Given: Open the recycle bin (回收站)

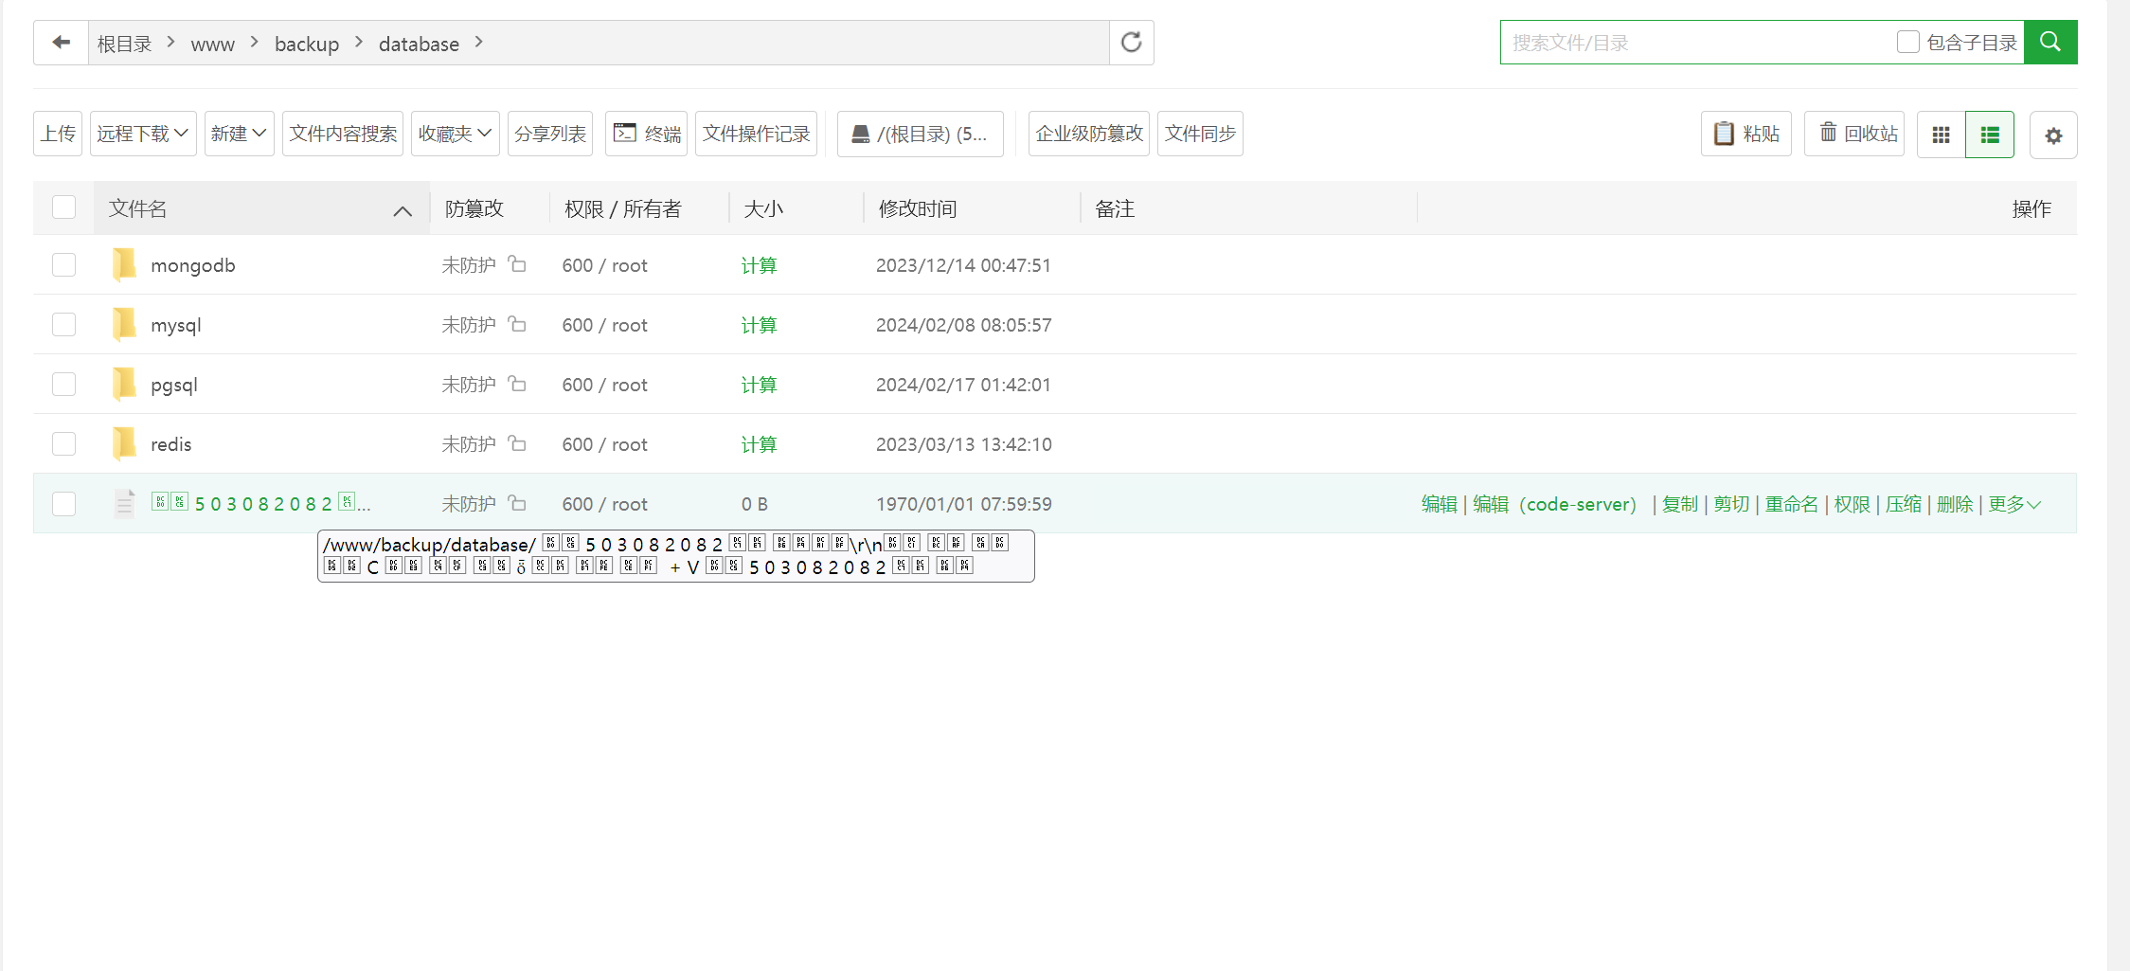Looking at the screenshot, I should click(x=1854, y=134).
